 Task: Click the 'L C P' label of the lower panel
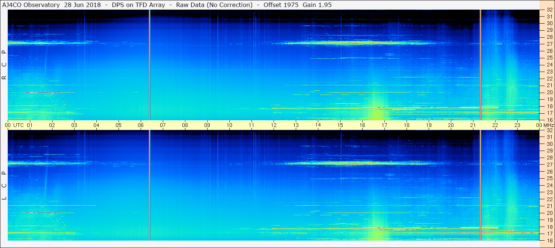[4, 186]
